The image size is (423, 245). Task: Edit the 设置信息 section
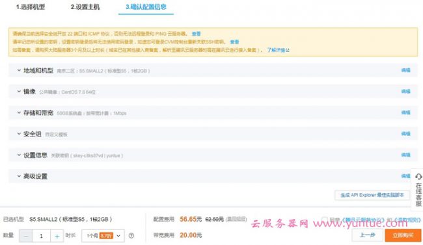tap(405, 155)
